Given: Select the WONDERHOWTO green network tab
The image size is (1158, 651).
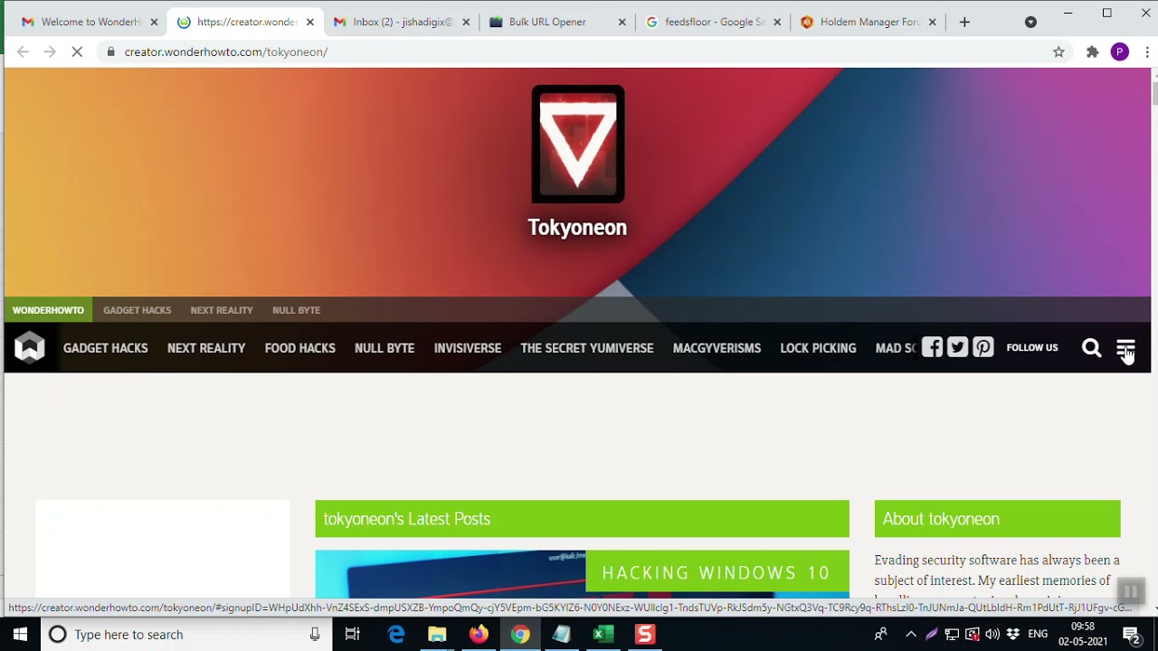Looking at the screenshot, I should tap(48, 310).
